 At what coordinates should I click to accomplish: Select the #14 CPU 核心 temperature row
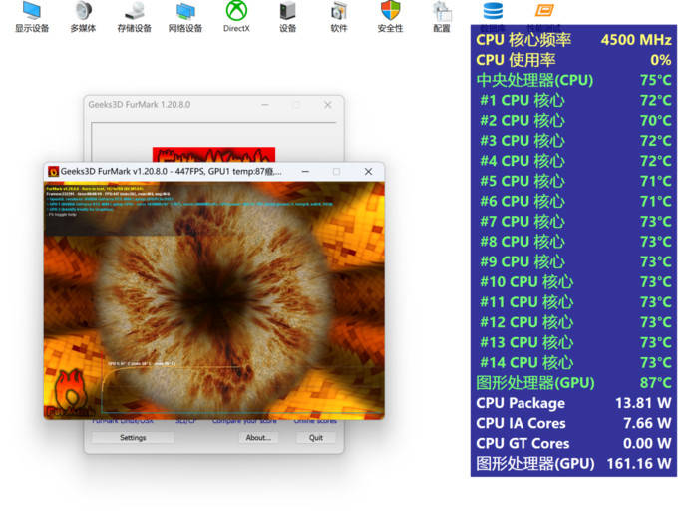[x=573, y=362]
